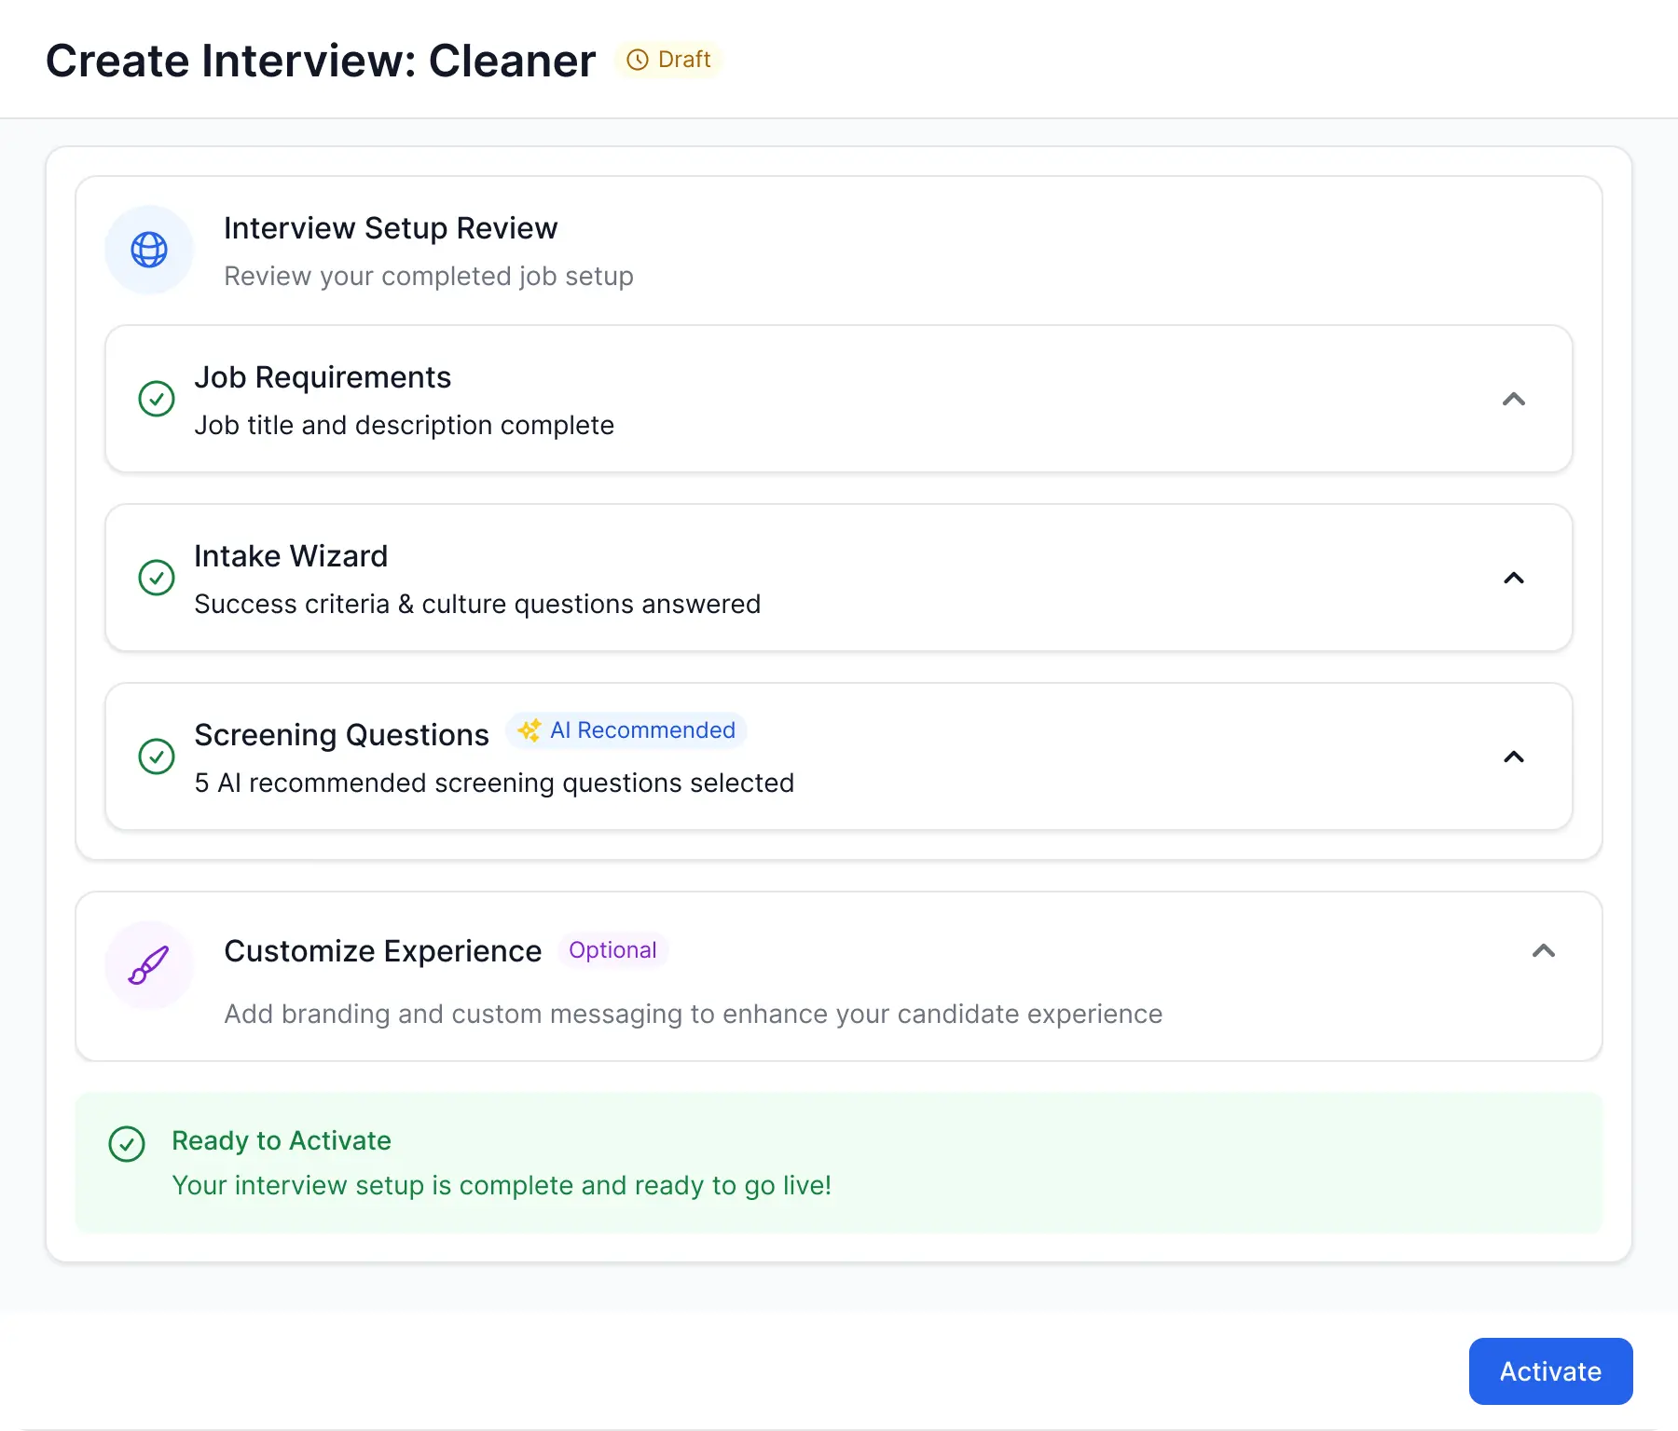Toggle the Customize Experience section chevron
1678x1431 pixels.
click(x=1544, y=950)
